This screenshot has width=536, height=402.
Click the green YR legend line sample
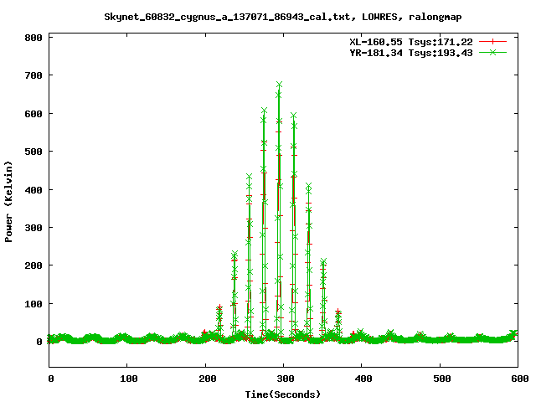point(492,52)
